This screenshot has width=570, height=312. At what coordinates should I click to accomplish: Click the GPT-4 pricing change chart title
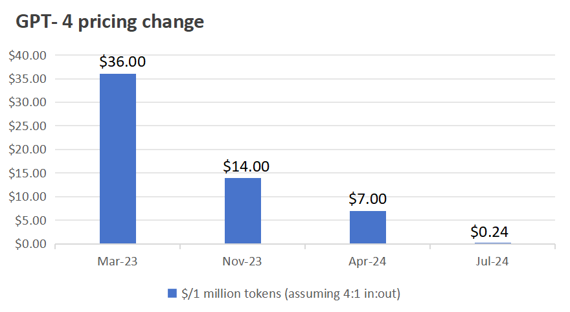[109, 21]
